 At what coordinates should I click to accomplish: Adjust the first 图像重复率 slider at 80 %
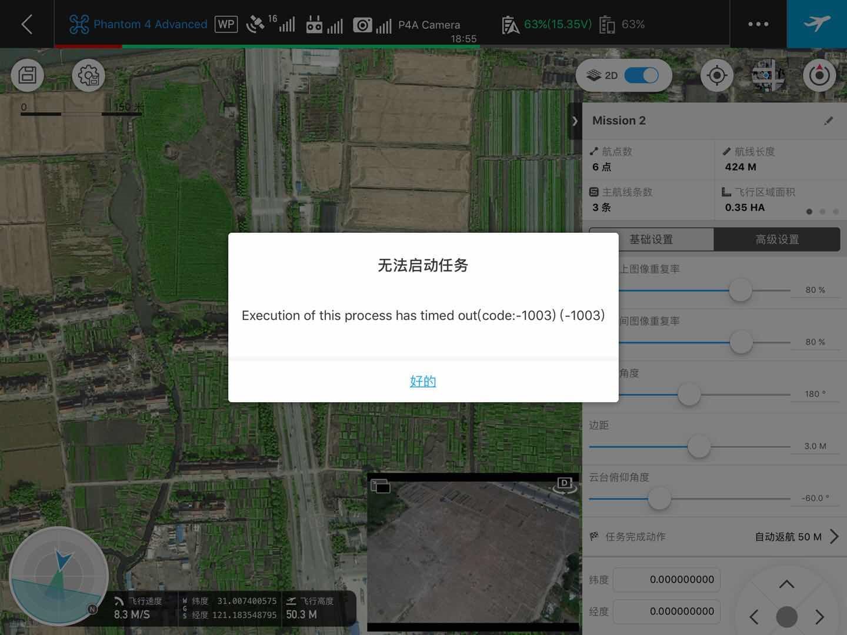741,290
